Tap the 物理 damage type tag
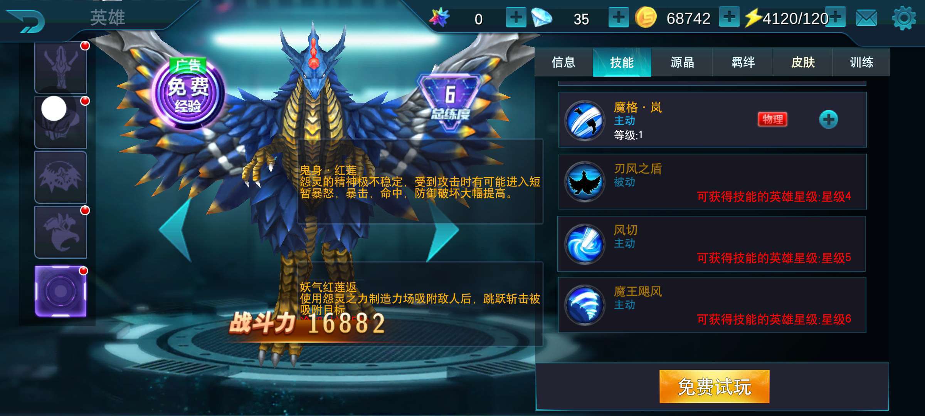Screen dimensions: 925x416 772,119
